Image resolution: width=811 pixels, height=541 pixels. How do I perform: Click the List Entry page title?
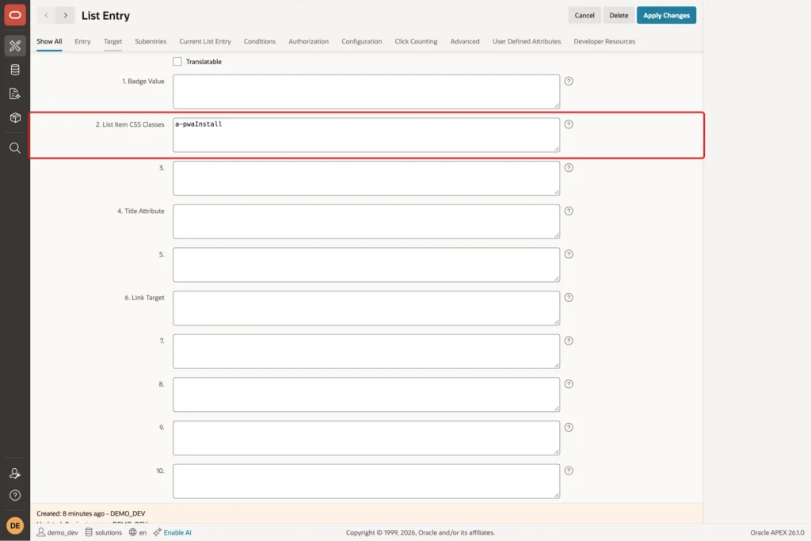coord(105,16)
